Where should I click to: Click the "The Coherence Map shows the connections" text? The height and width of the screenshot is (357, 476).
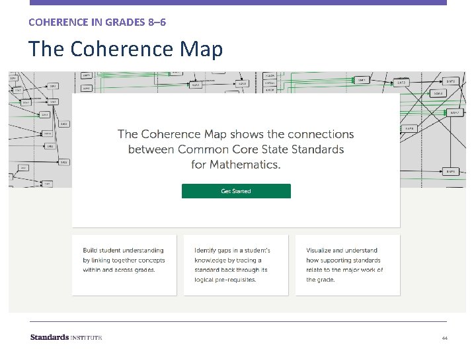click(236, 134)
